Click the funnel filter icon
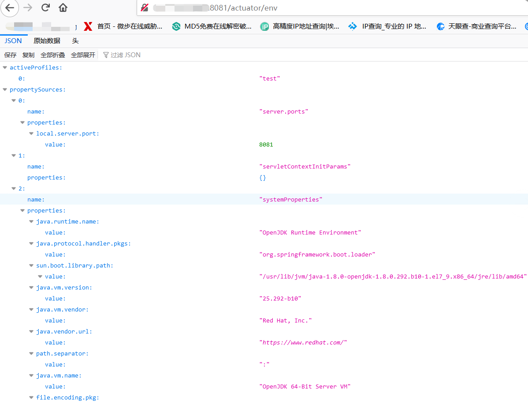The height and width of the screenshot is (403, 528). (106, 55)
